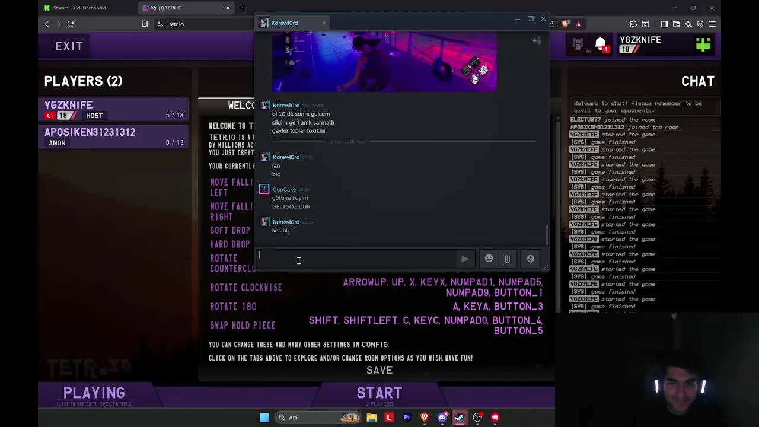Attach a file with the paperclip icon
Screen dimensions: 759x427
pyautogui.click(x=507, y=259)
